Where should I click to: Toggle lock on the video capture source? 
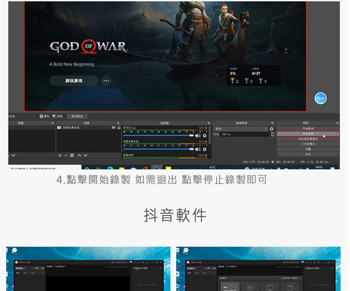click(118, 128)
